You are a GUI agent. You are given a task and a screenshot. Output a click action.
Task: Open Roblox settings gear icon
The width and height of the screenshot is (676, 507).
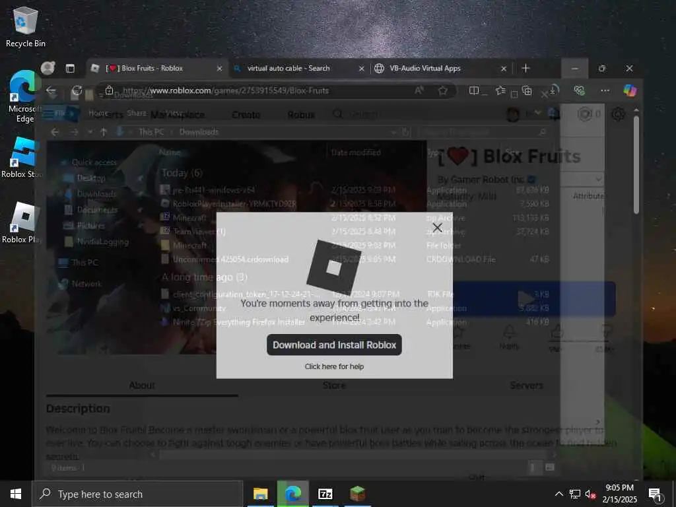(x=618, y=114)
